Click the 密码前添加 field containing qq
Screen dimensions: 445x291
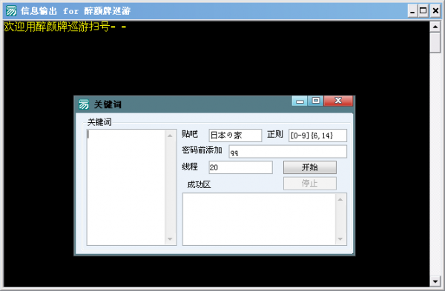(x=288, y=152)
